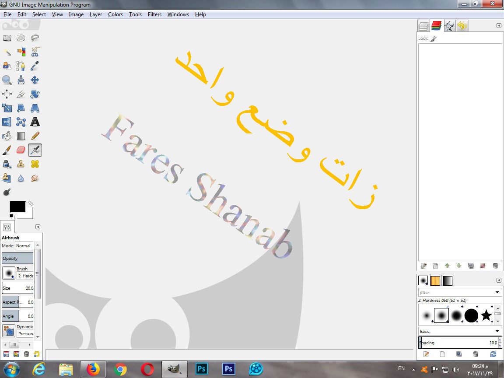Viewport: 504px width, 378px height.
Task: Select the Bucket Fill tool
Action: click(x=7, y=136)
